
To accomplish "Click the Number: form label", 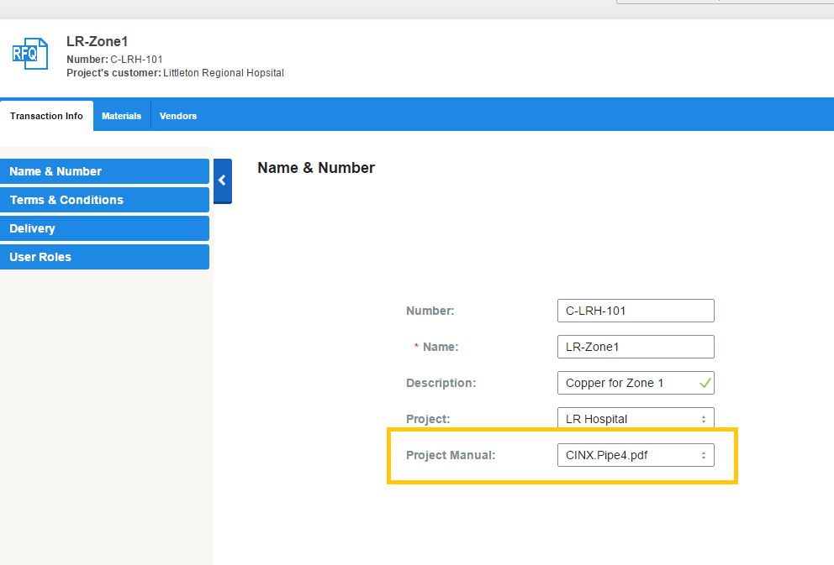I will coord(430,311).
